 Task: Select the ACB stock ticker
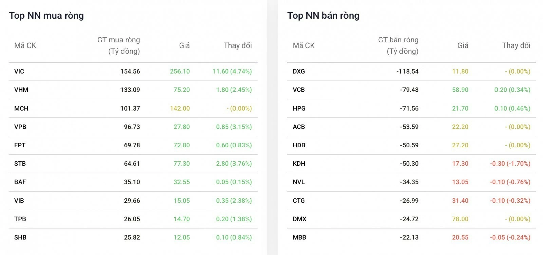[x=299, y=127]
